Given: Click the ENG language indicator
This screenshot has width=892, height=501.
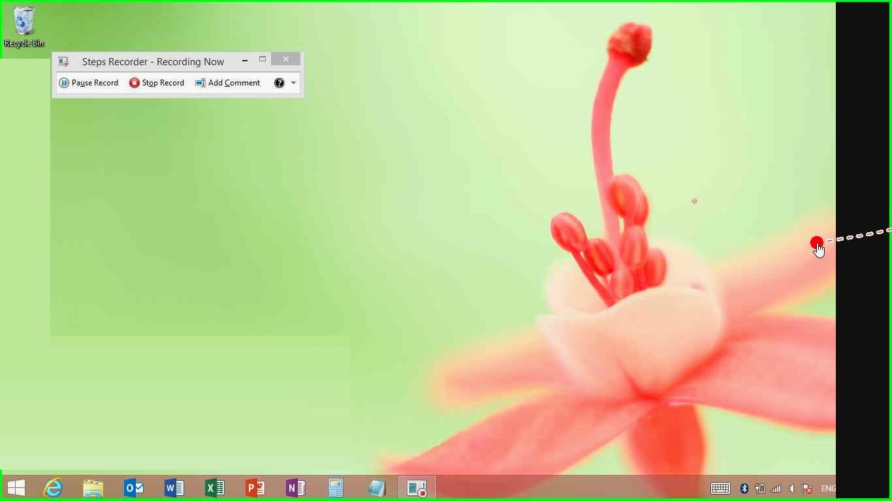Looking at the screenshot, I should [x=828, y=488].
